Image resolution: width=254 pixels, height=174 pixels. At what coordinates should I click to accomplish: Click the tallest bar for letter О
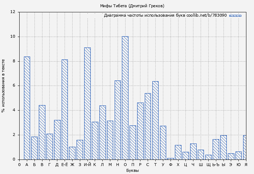tap(125, 98)
